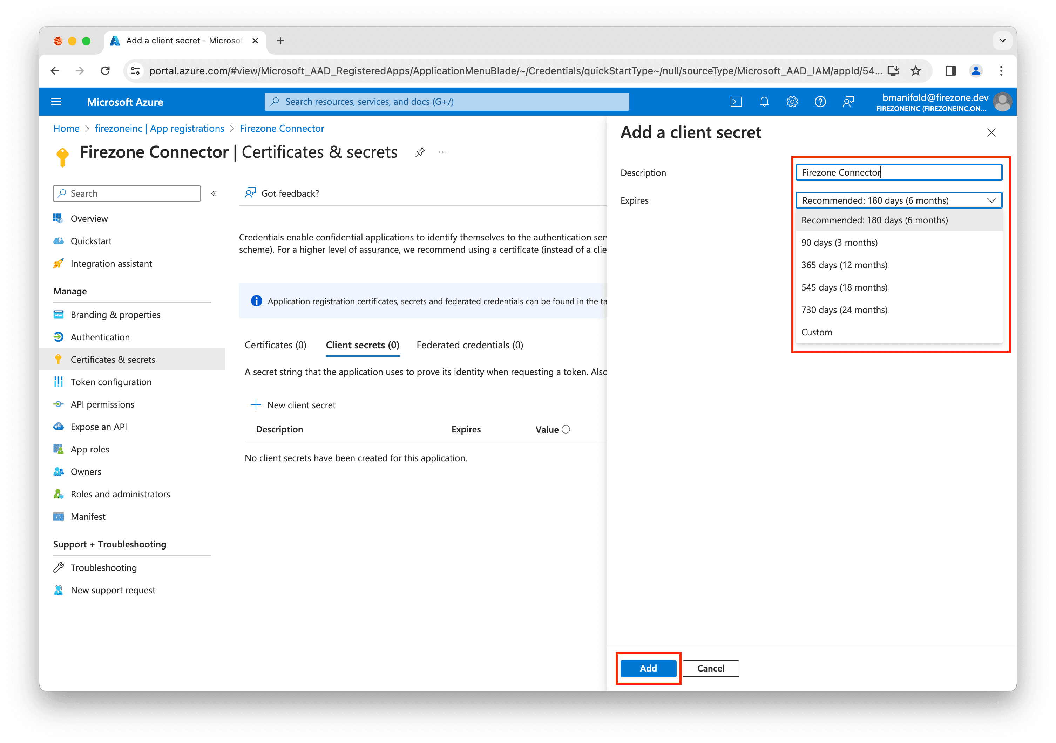Switch to Federated credentials (0) tab
Image resolution: width=1056 pixels, height=743 pixels.
[469, 345]
